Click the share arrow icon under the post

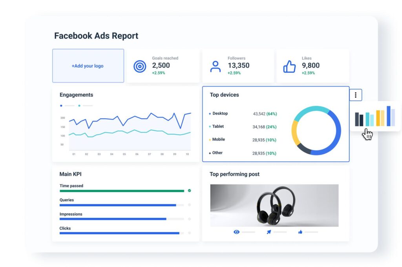pyautogui.click(x=269, y=232)
